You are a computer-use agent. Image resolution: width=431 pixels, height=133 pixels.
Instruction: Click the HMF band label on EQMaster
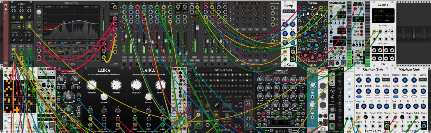79,43
